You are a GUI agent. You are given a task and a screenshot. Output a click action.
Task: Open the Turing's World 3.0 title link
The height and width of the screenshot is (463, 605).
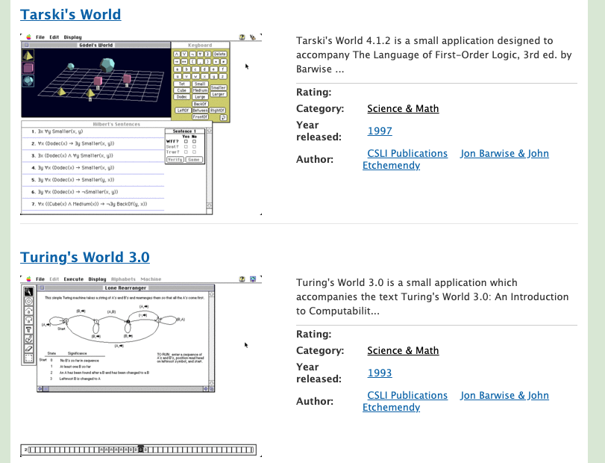pos(85,257)
